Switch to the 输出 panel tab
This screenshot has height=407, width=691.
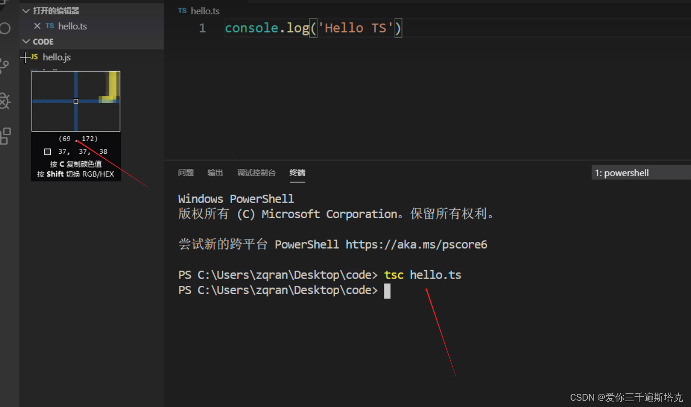[215, 172]
